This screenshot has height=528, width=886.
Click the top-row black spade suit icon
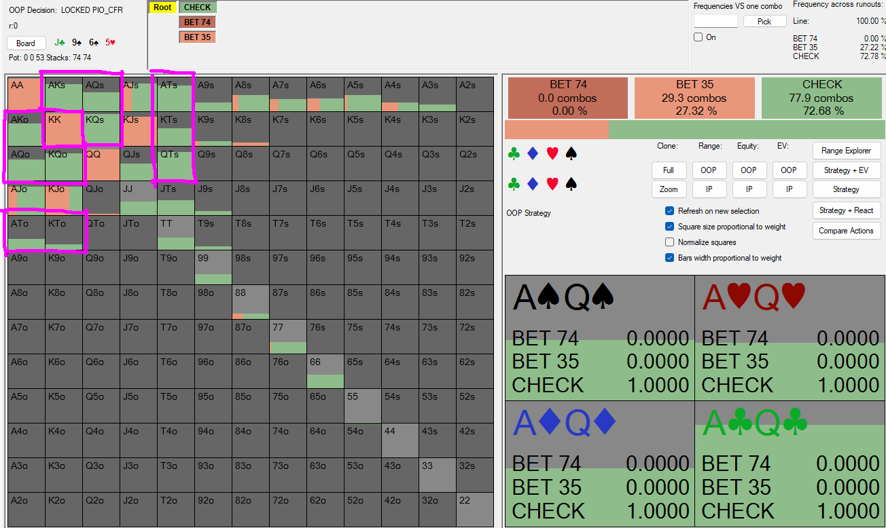[571, 154]
